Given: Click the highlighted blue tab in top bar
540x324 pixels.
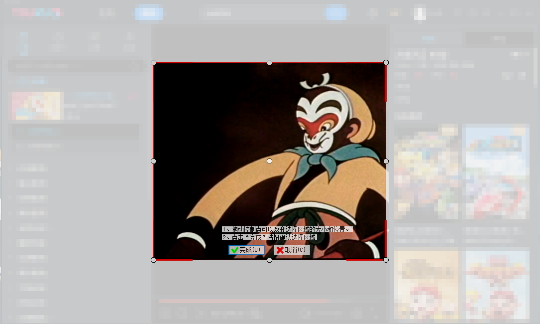Looking at the screenshot, I should coord(149,13).
